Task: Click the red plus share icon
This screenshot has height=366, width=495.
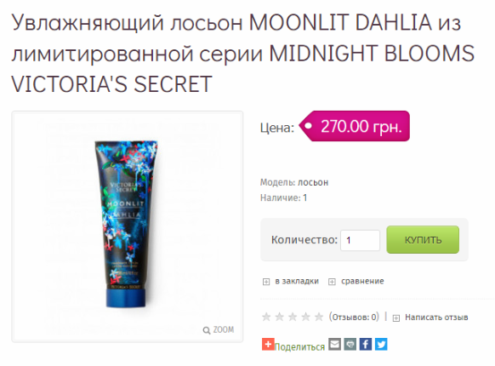Action: click(x=268, y=344)
